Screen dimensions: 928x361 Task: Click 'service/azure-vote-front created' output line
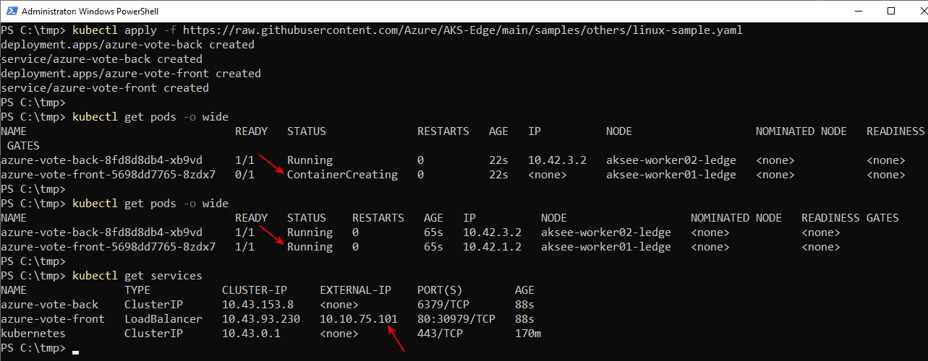105,88
